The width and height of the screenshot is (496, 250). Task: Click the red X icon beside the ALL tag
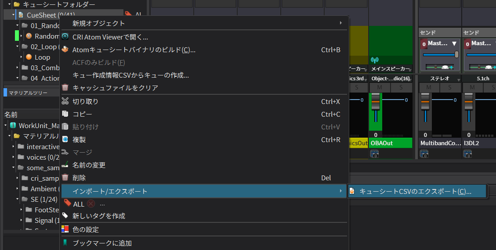click(91, 204)
